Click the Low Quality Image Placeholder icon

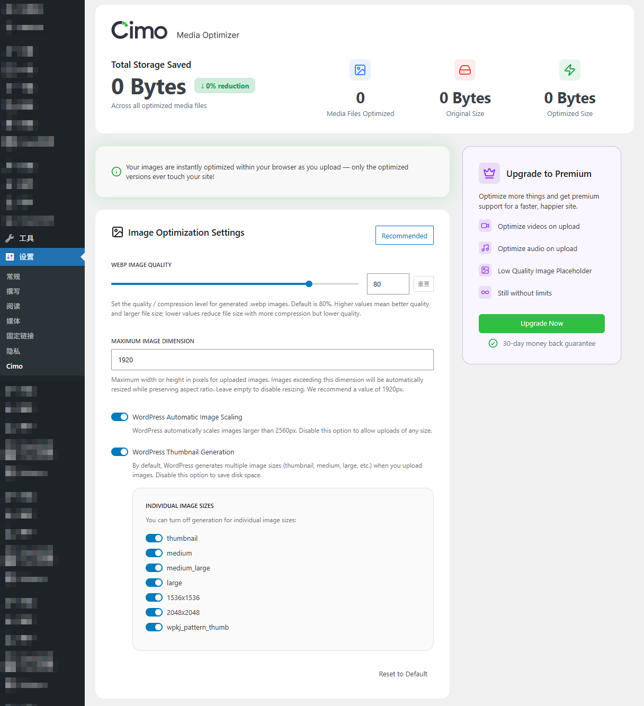[485, 271]
